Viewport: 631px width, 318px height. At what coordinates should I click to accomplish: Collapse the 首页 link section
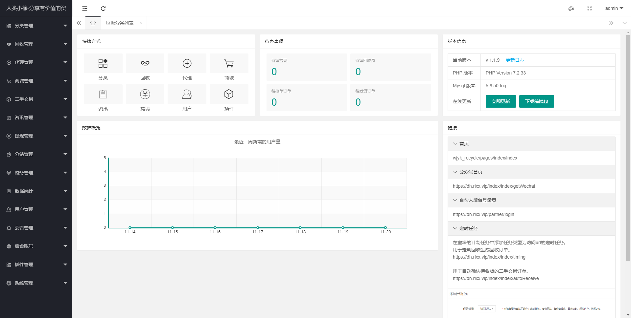(531, 144)
